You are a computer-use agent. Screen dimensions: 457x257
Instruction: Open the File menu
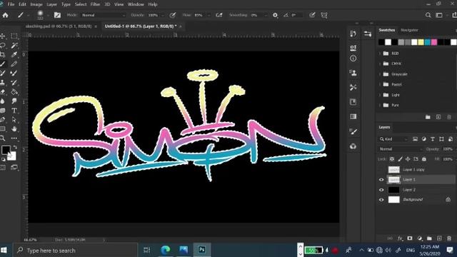(x=11, y=4)
